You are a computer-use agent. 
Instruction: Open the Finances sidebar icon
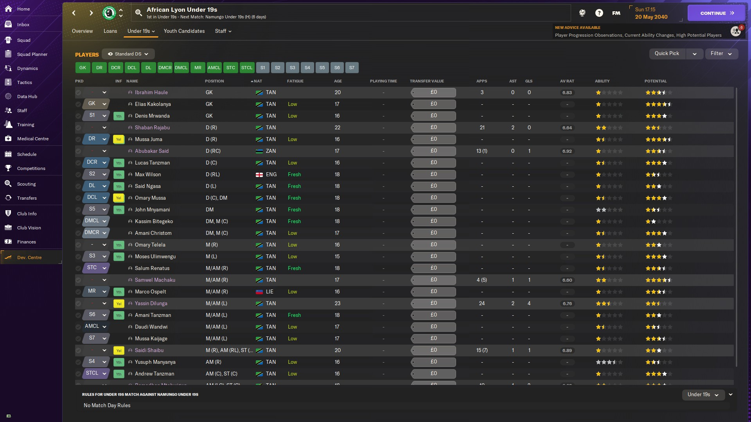point(8,242)
